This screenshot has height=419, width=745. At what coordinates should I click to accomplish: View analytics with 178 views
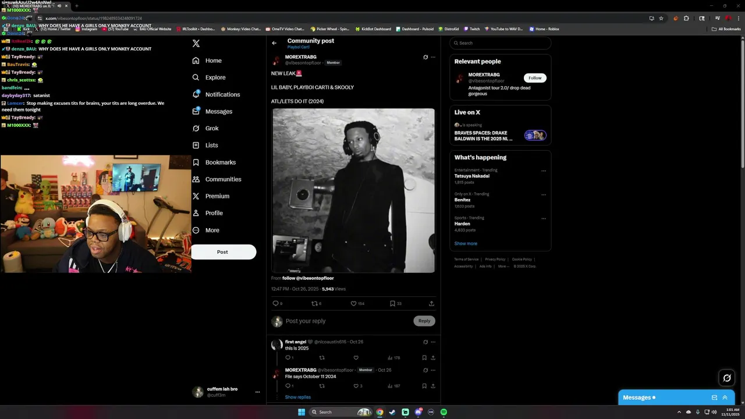[394, 358]
